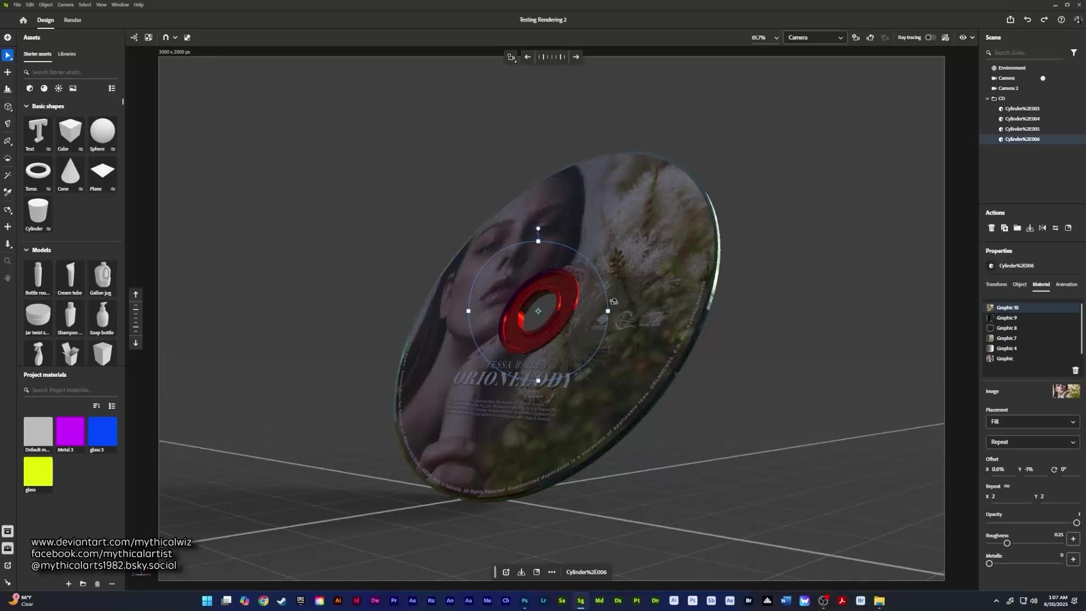Switch to the Transform properties tab
The width and height of the screenshot is (1086, 611).
[x=996, y=285]
